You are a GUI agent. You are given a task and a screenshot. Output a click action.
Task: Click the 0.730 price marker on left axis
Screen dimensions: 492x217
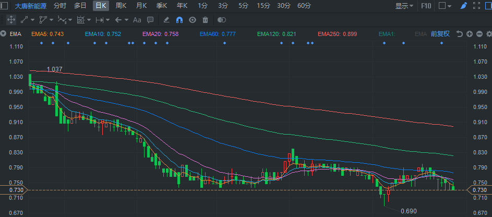[13, 190]
